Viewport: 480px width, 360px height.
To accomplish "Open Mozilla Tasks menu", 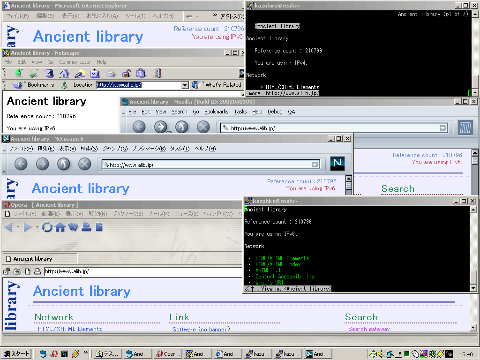I will 240,112.
